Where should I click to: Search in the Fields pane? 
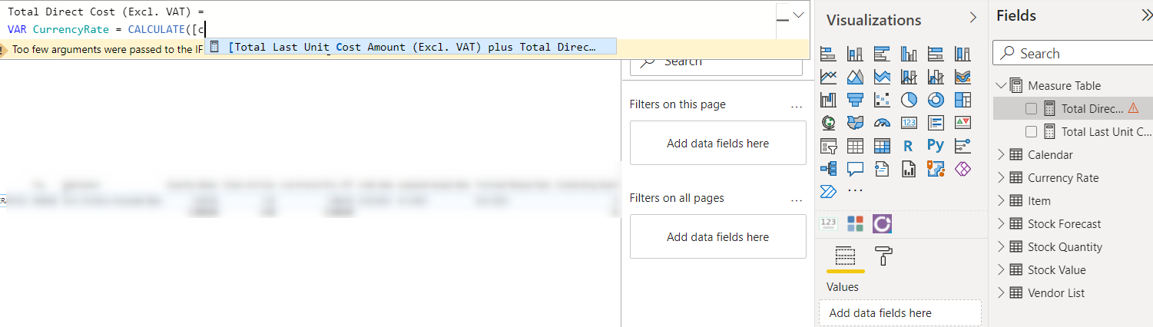(x=1072, y=54)
